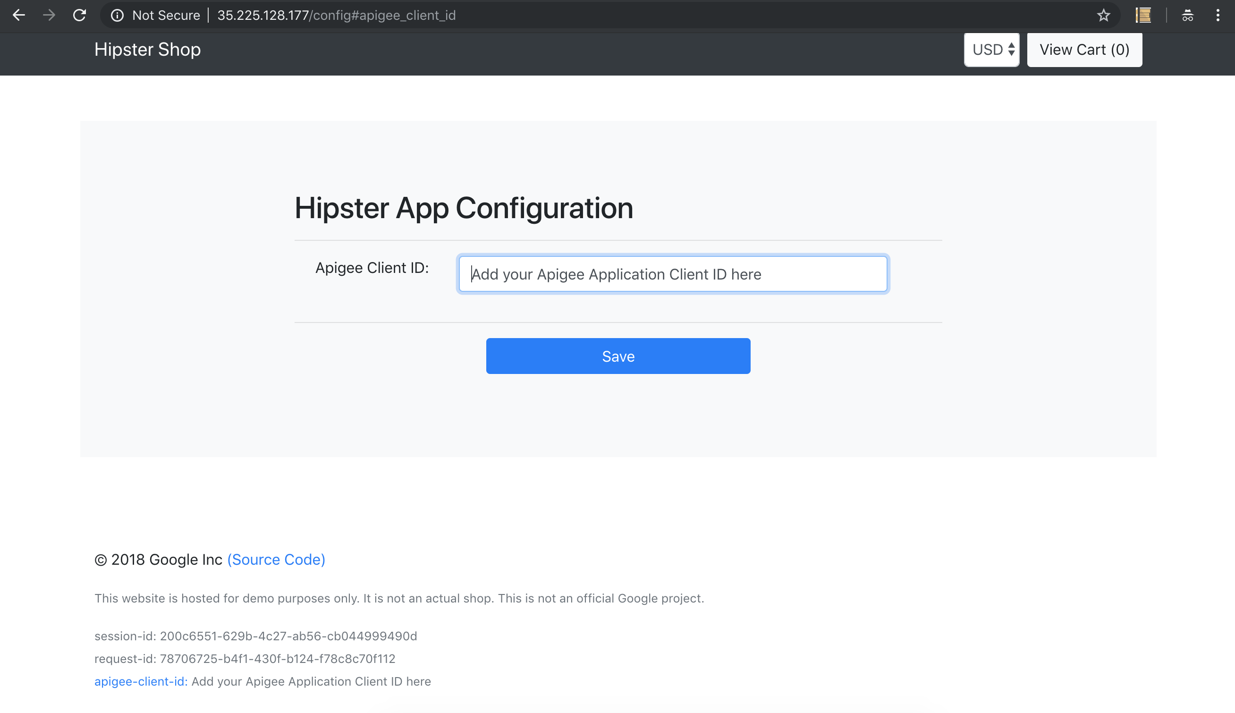
Task: Click the browser back arrow
Action: click(x=18, y=15)
